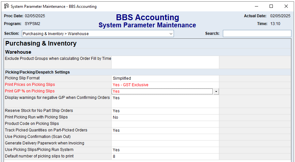Maximize the System Parameter Maintenance window
This screenshot has height=162, width=295.
click(271, 6)
